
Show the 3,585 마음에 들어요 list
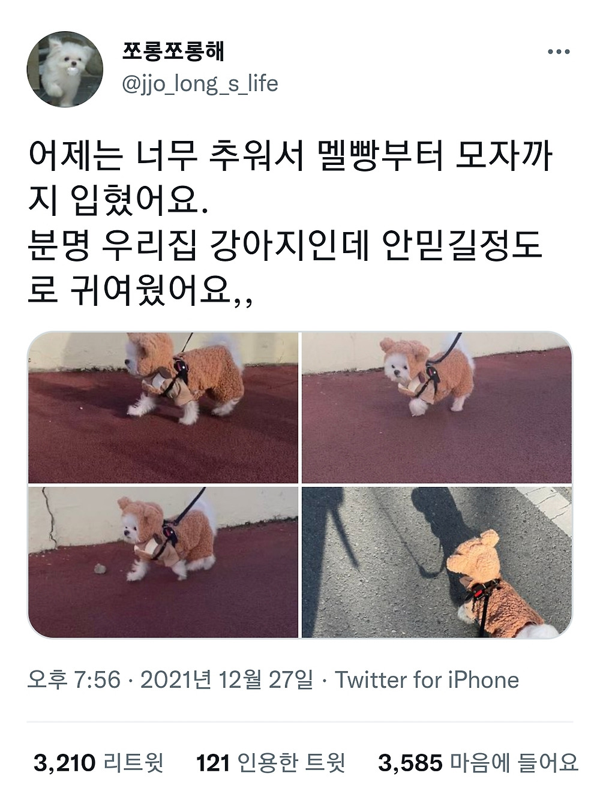tap(478, 763)
